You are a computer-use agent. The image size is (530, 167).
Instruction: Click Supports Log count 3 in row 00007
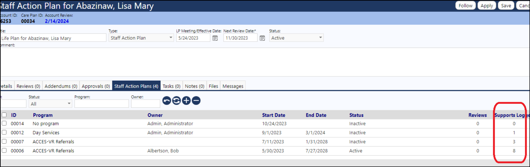coord(514,142)
